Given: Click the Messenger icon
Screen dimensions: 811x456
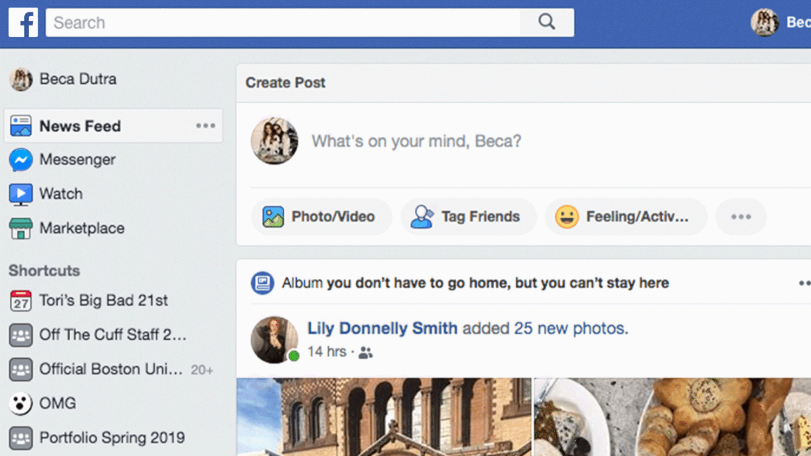Looking at the screenshot, I should (x=21, y=160).
